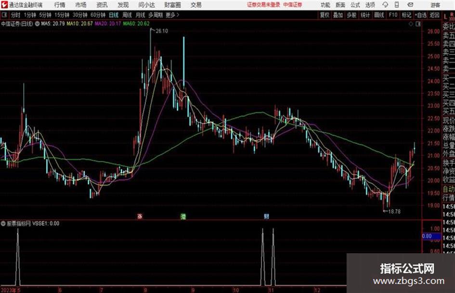This screenshot has height=293, width=455.
Task: Open the 市场 menu
Action: point(81,5)
